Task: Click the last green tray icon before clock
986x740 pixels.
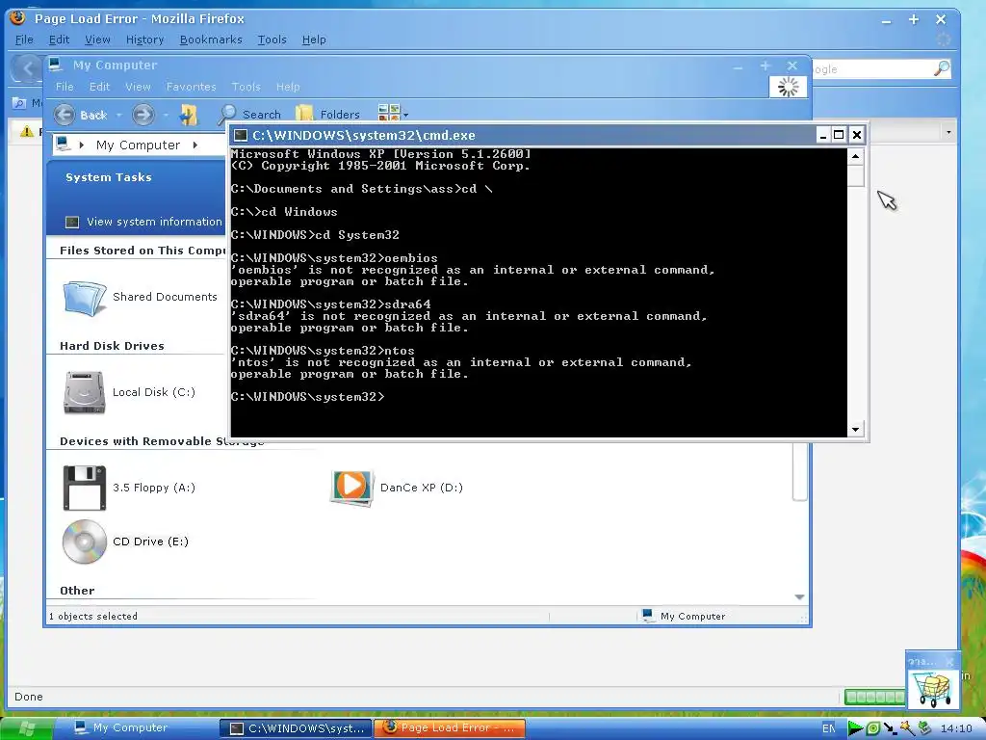Action: [923, 728]
